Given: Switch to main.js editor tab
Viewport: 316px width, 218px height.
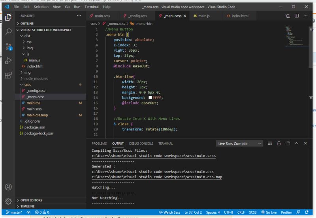Looking at the screenshot, I should pos(203,16).
